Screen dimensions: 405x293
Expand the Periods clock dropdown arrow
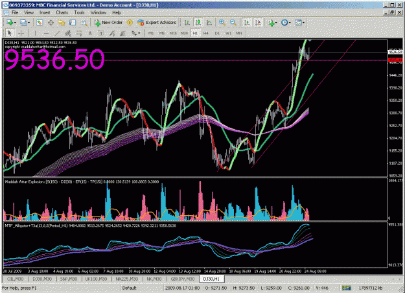coord(290,23)
